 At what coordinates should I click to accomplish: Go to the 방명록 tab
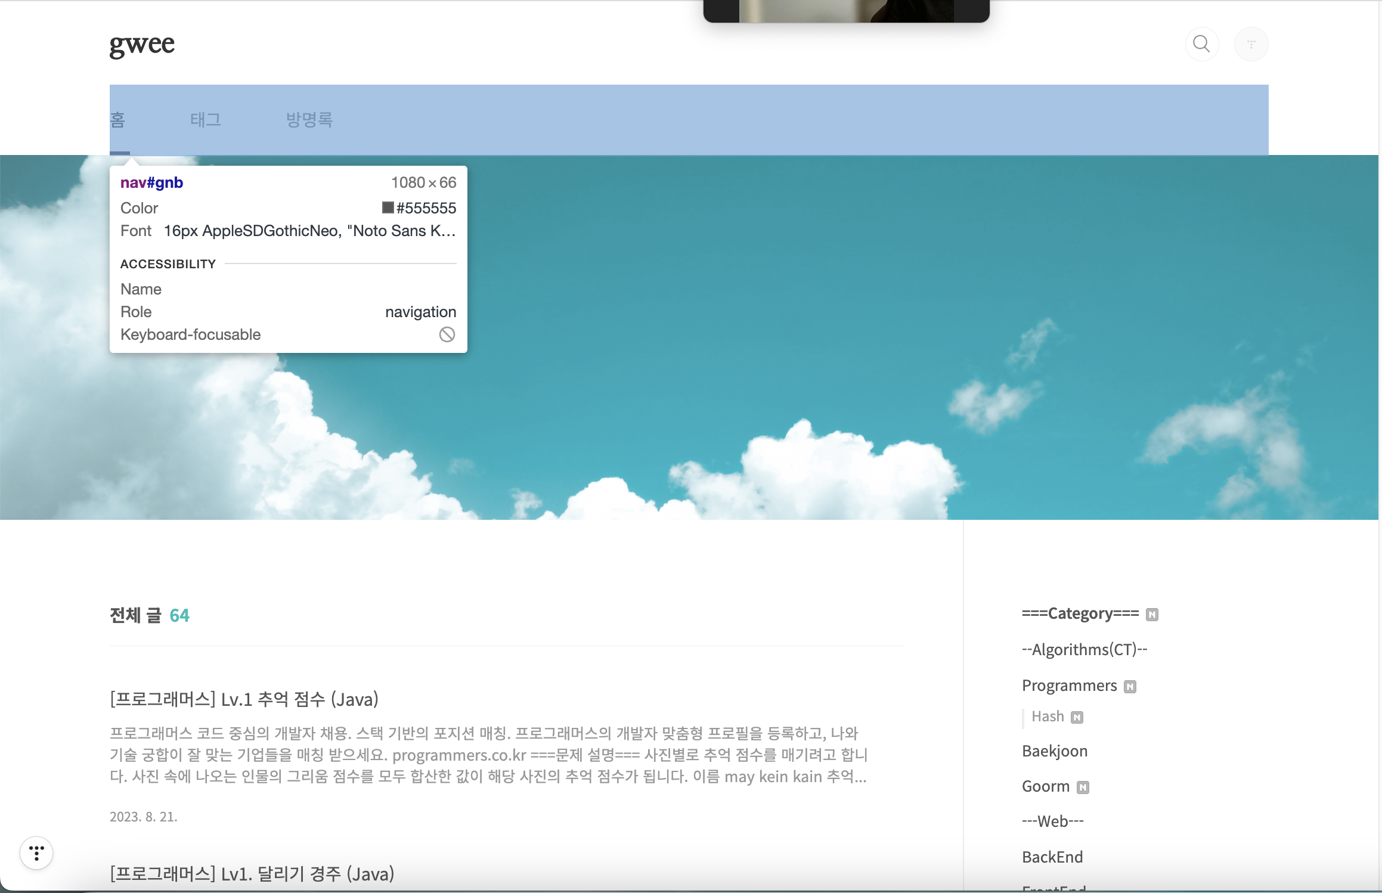point(309,120)
